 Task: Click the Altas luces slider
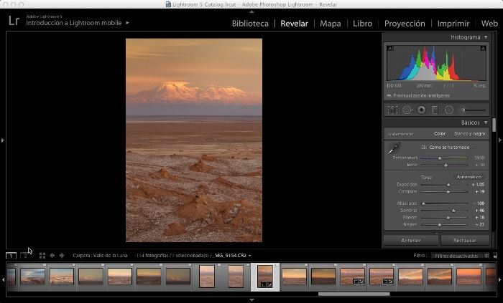coord(444,203)
